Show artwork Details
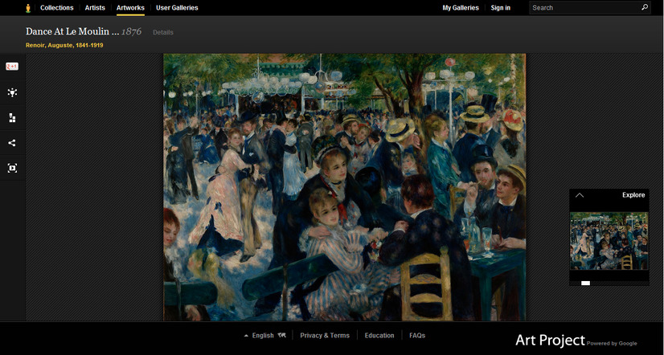The width and height of the screenshot is (664, 355). point(163,32)
